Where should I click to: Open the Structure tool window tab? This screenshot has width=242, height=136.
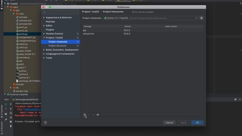tap(2, 128)
